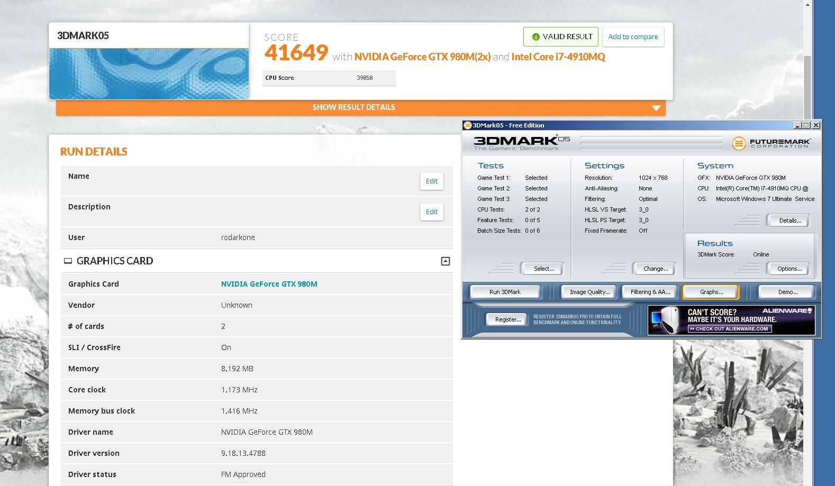Click the Memory value 8,192 MB
Image resolution: width=835 pixels, height=486 pixels.
pos(237,369)
